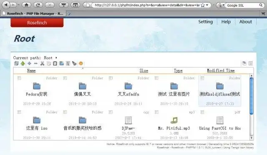Screen dimensions: 267x155
Task: Paste files with the clipboard icon
Action: (x=55, y=63)
